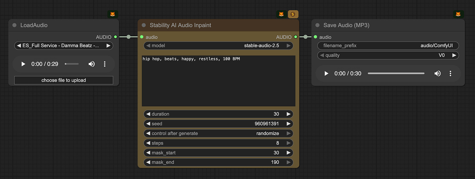Click the link between Inpaint and Save Audio
This screenshot has width=475, height=179.
point(305,37)
